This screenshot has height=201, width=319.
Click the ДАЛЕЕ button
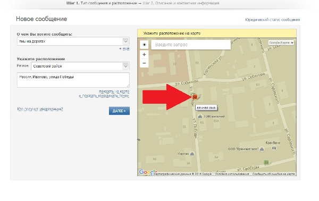pyautogui.click(x=119, y=111)
